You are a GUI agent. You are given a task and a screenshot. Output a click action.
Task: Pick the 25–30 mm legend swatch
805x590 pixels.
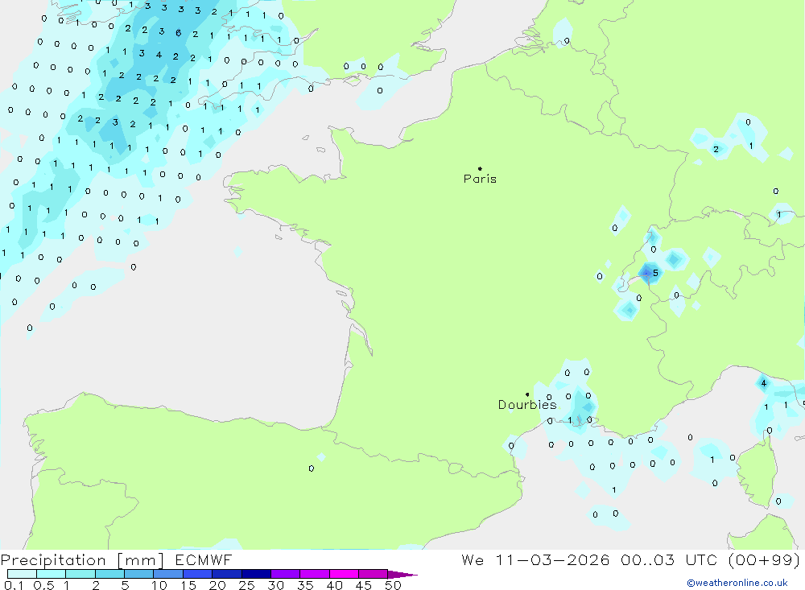click(256, 574)
